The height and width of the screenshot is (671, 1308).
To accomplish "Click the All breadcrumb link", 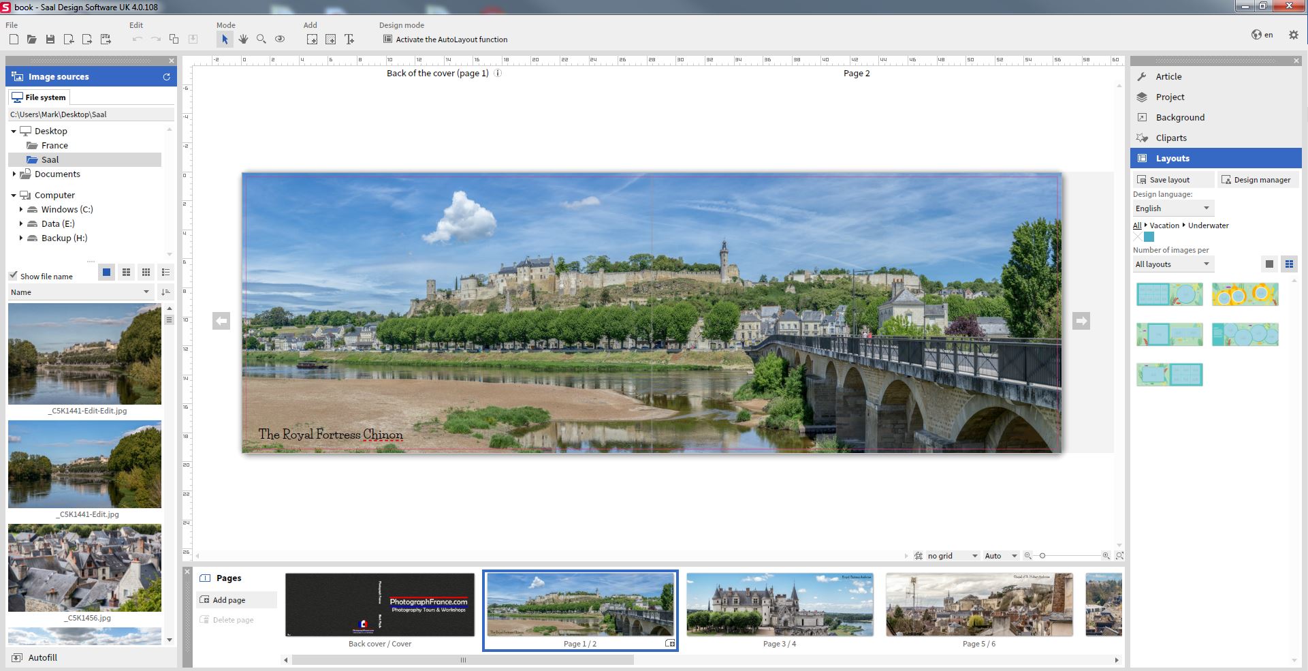I will 1137,225.
